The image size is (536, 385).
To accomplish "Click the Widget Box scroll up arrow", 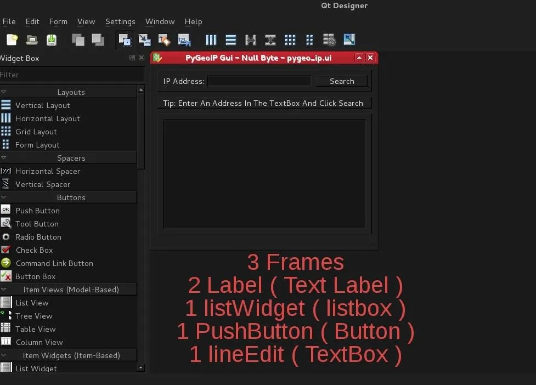I will click(x=141, y=89).
